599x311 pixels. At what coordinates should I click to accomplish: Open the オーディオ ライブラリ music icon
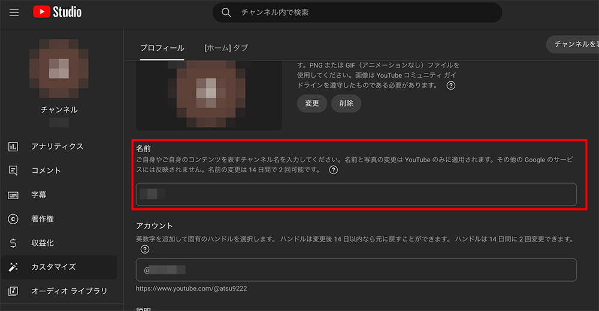pyautogui.click(x=13, y=291)
